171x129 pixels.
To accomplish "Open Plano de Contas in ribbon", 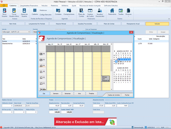I will click(x=81, y=13).
